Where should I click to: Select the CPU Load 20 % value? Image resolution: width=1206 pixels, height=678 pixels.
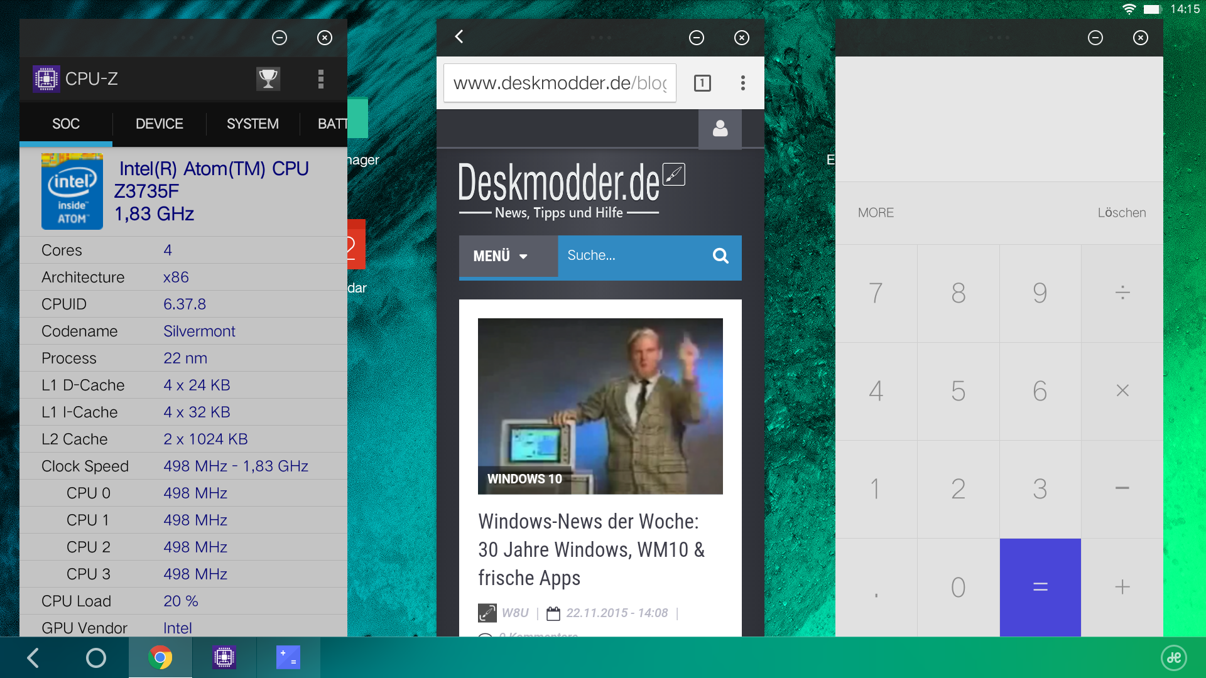pos(181,601)
